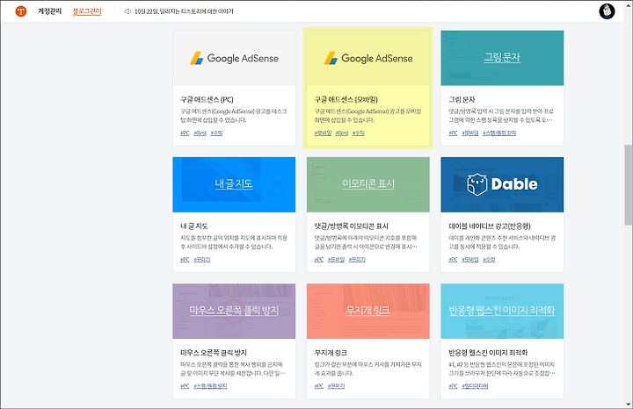Image resolution: width=633 pixels, height=409 pixels.
Task: Click #Best tag under 구글 애드센스 (PC)
Action: [200, 133]
